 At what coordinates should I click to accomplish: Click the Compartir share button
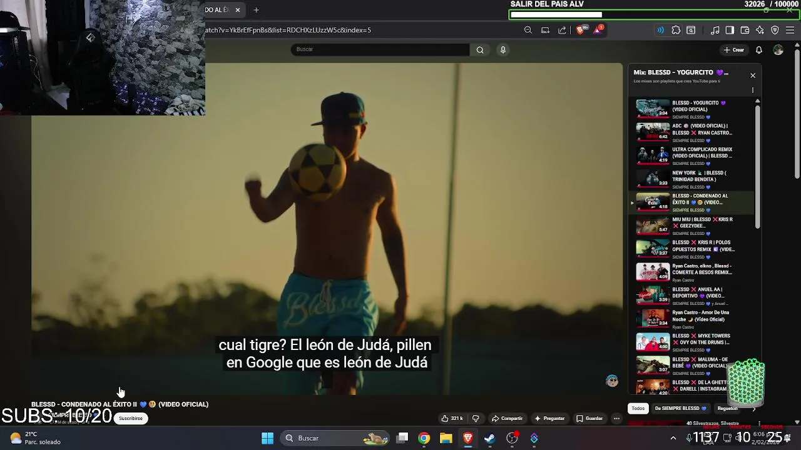(x=507, y=418)
